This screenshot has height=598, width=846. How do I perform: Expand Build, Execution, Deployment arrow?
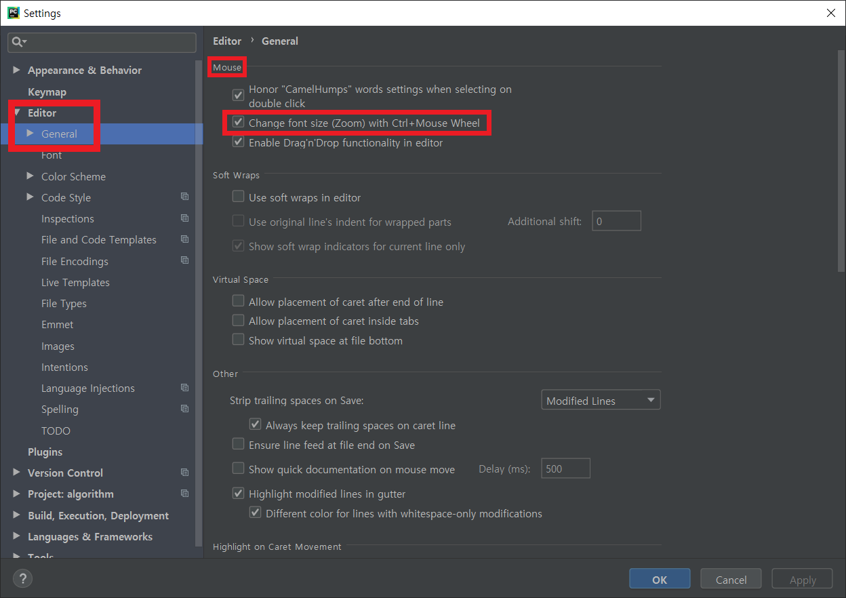pos(17,515)
